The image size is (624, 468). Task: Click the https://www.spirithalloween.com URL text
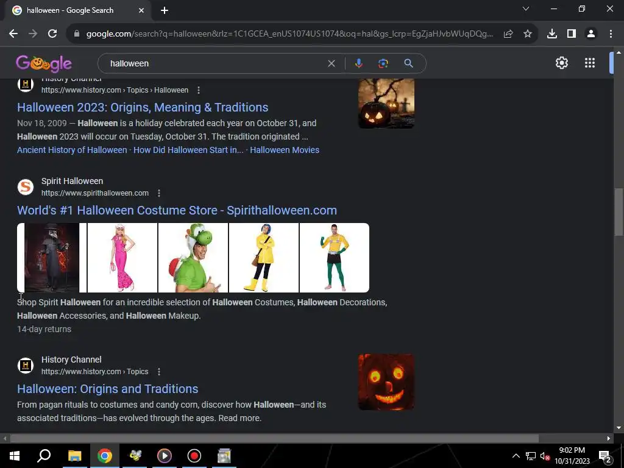tap(95, 193)
